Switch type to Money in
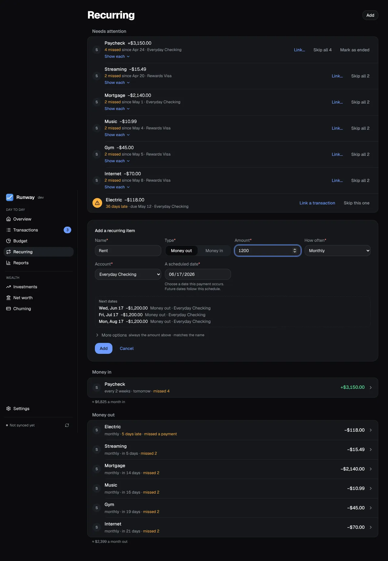The image size is (388, 561). (214, 251)
